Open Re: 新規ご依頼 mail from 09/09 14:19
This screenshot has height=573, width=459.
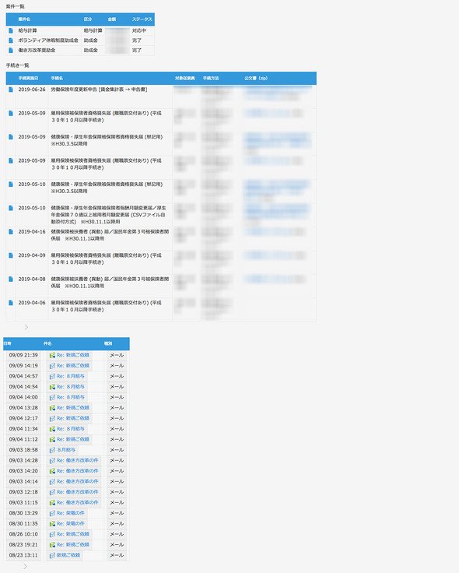72,366
